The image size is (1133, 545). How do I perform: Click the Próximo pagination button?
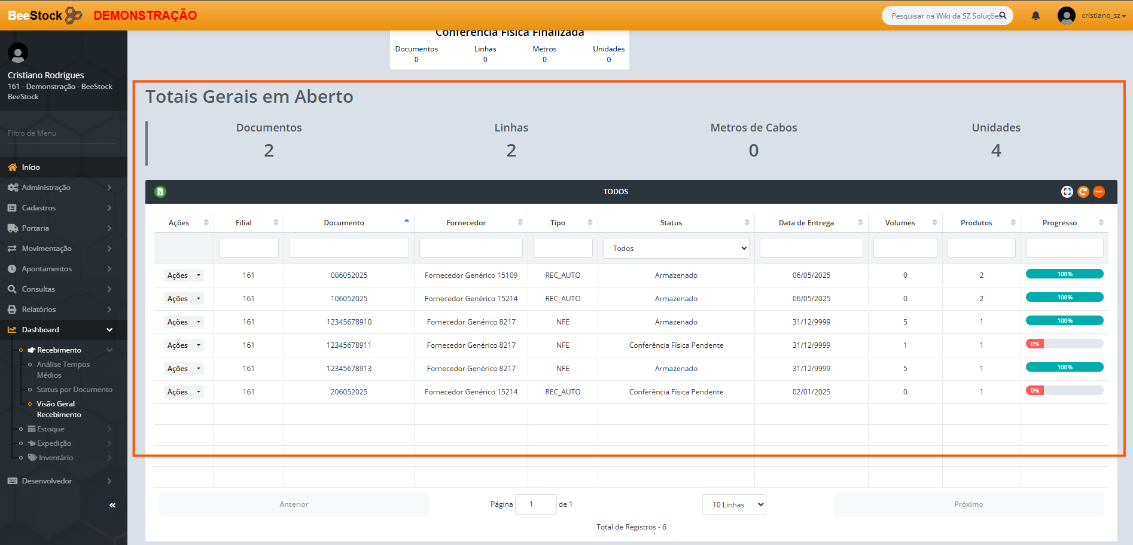(x=968, y=504)
